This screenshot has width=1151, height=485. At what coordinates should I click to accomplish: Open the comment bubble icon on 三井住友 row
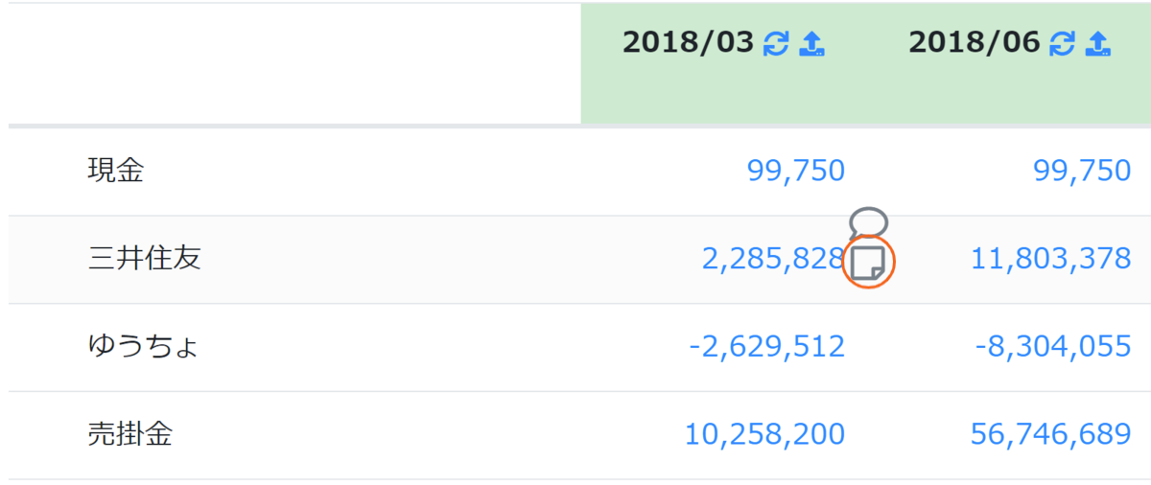[869, 223]
